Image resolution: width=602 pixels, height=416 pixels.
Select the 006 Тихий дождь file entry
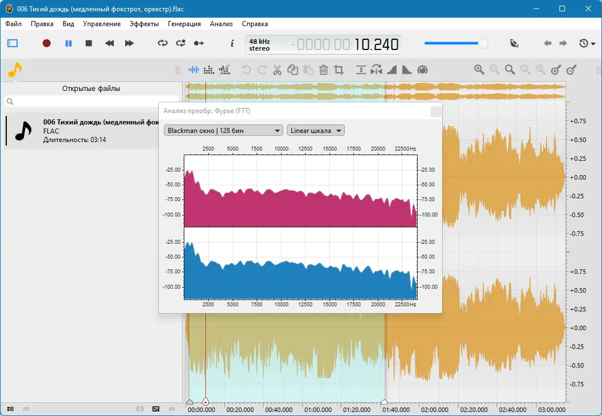(x=85, y=131)
